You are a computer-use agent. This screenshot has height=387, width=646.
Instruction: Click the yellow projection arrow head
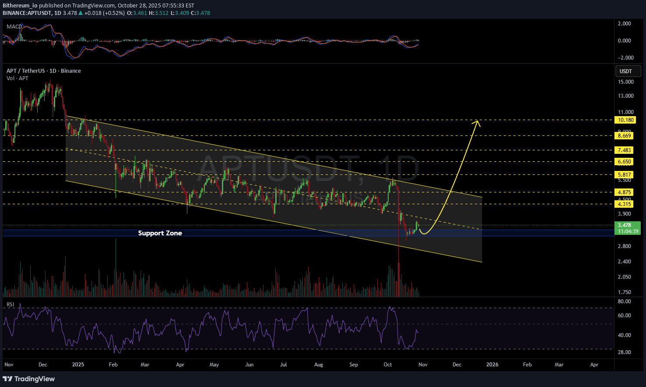click(477, 123)
